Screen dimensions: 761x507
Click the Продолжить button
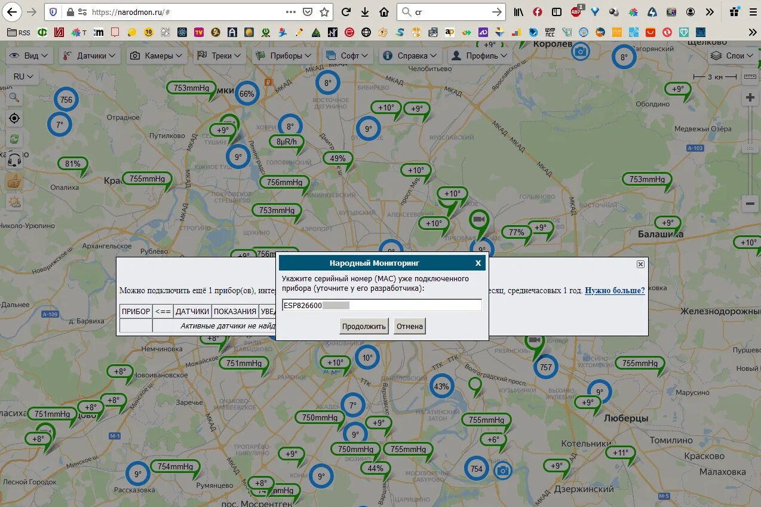tap(364, 326)
